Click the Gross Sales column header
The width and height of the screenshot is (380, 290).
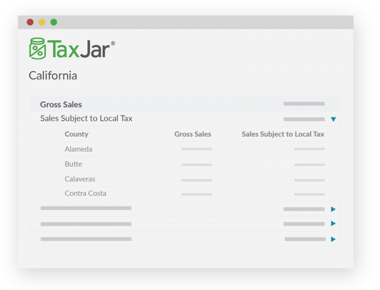pos(192,134)
